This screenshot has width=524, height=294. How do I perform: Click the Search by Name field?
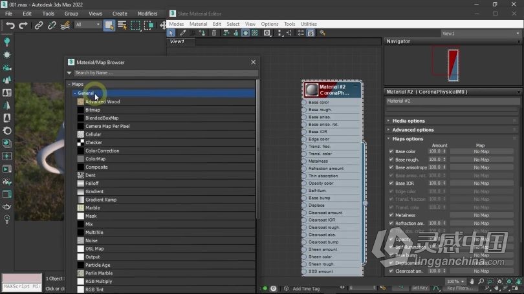(x=166, y=73)
